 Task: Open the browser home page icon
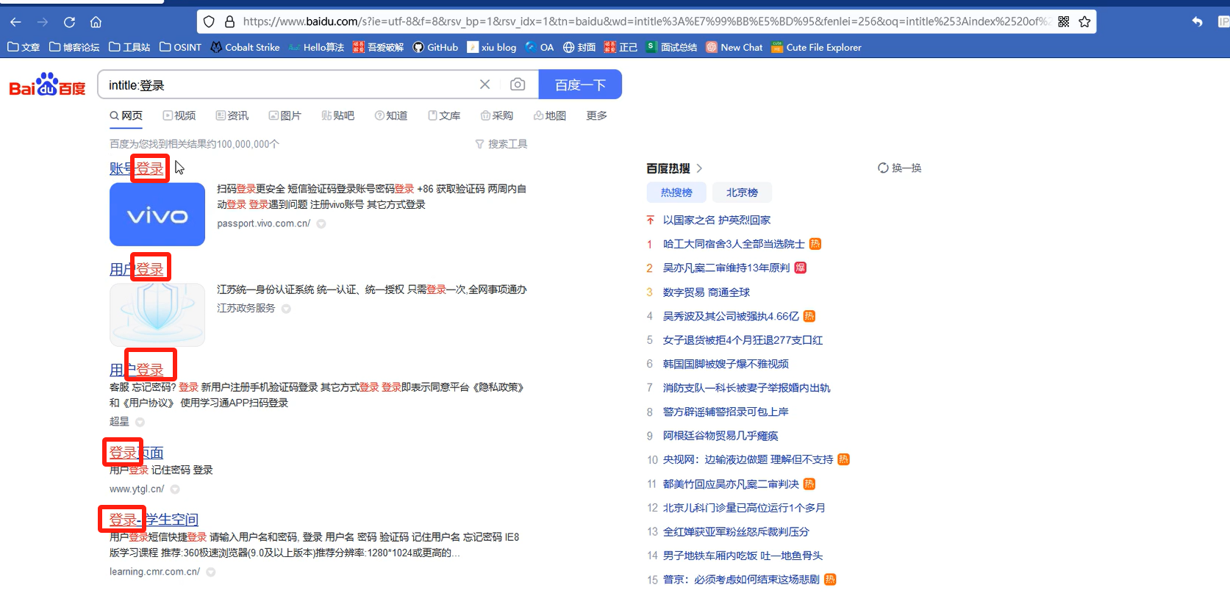pos(96,22)
